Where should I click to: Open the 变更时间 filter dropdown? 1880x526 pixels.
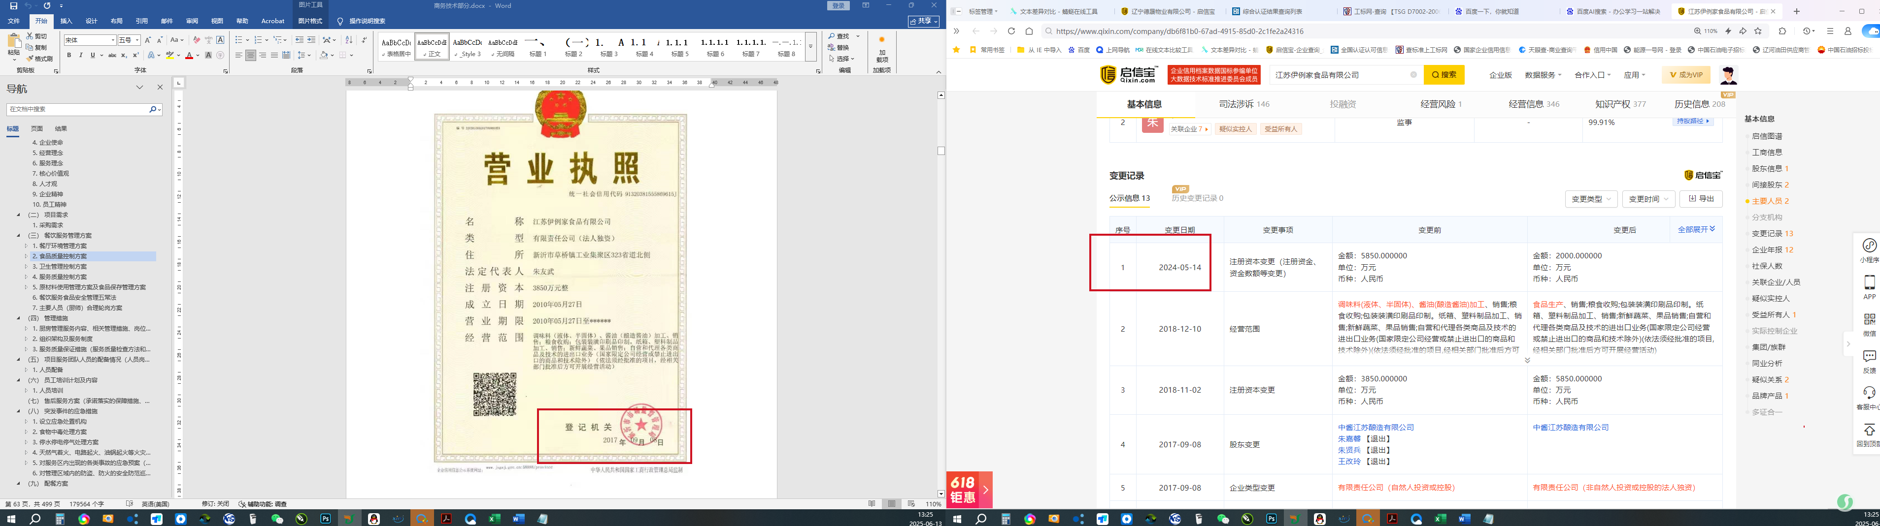coord(1648,199)
